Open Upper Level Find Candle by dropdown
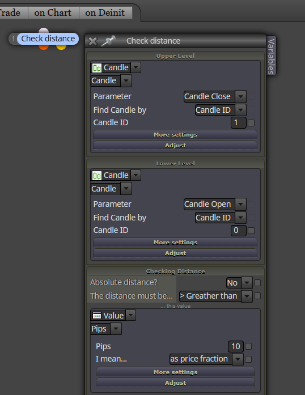Image resolution: width=305 pixels, height=395 pixels. click(x=240, y=110)
